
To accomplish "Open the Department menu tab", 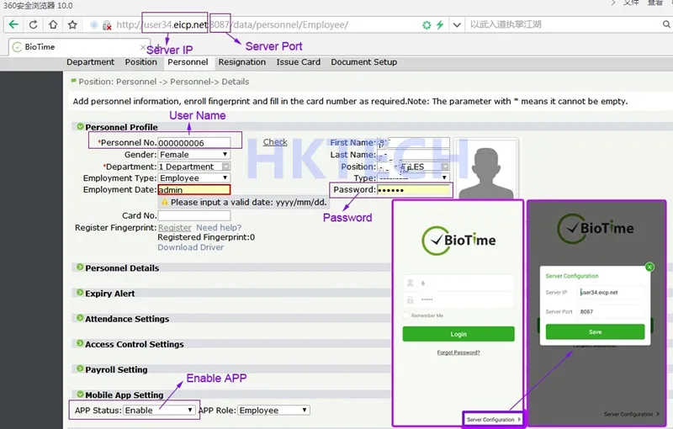I will pyautogui.click(x=91, y=62).
